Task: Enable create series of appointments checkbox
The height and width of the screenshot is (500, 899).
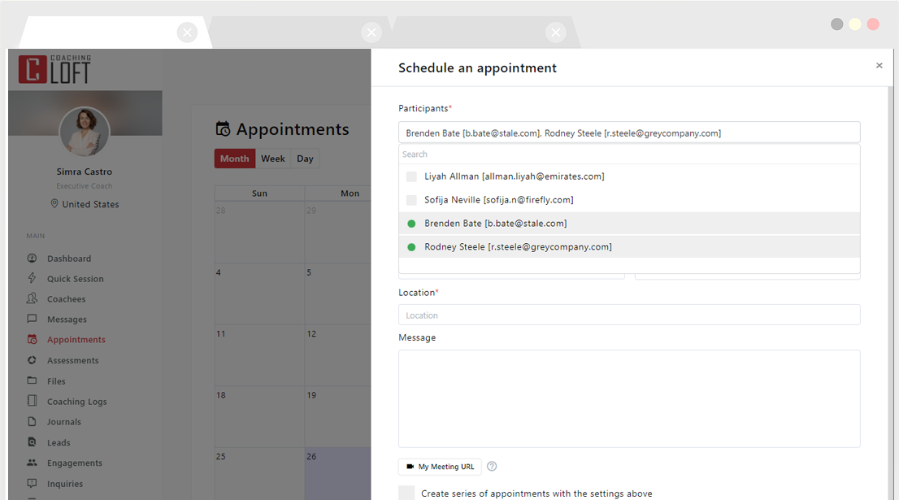Action: coord(406,493)
